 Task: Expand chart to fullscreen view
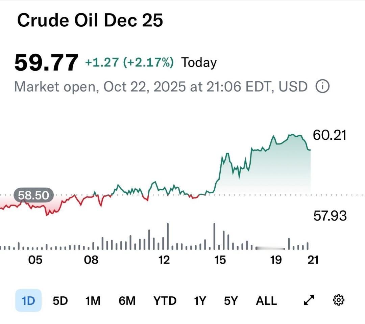point(309,300)
